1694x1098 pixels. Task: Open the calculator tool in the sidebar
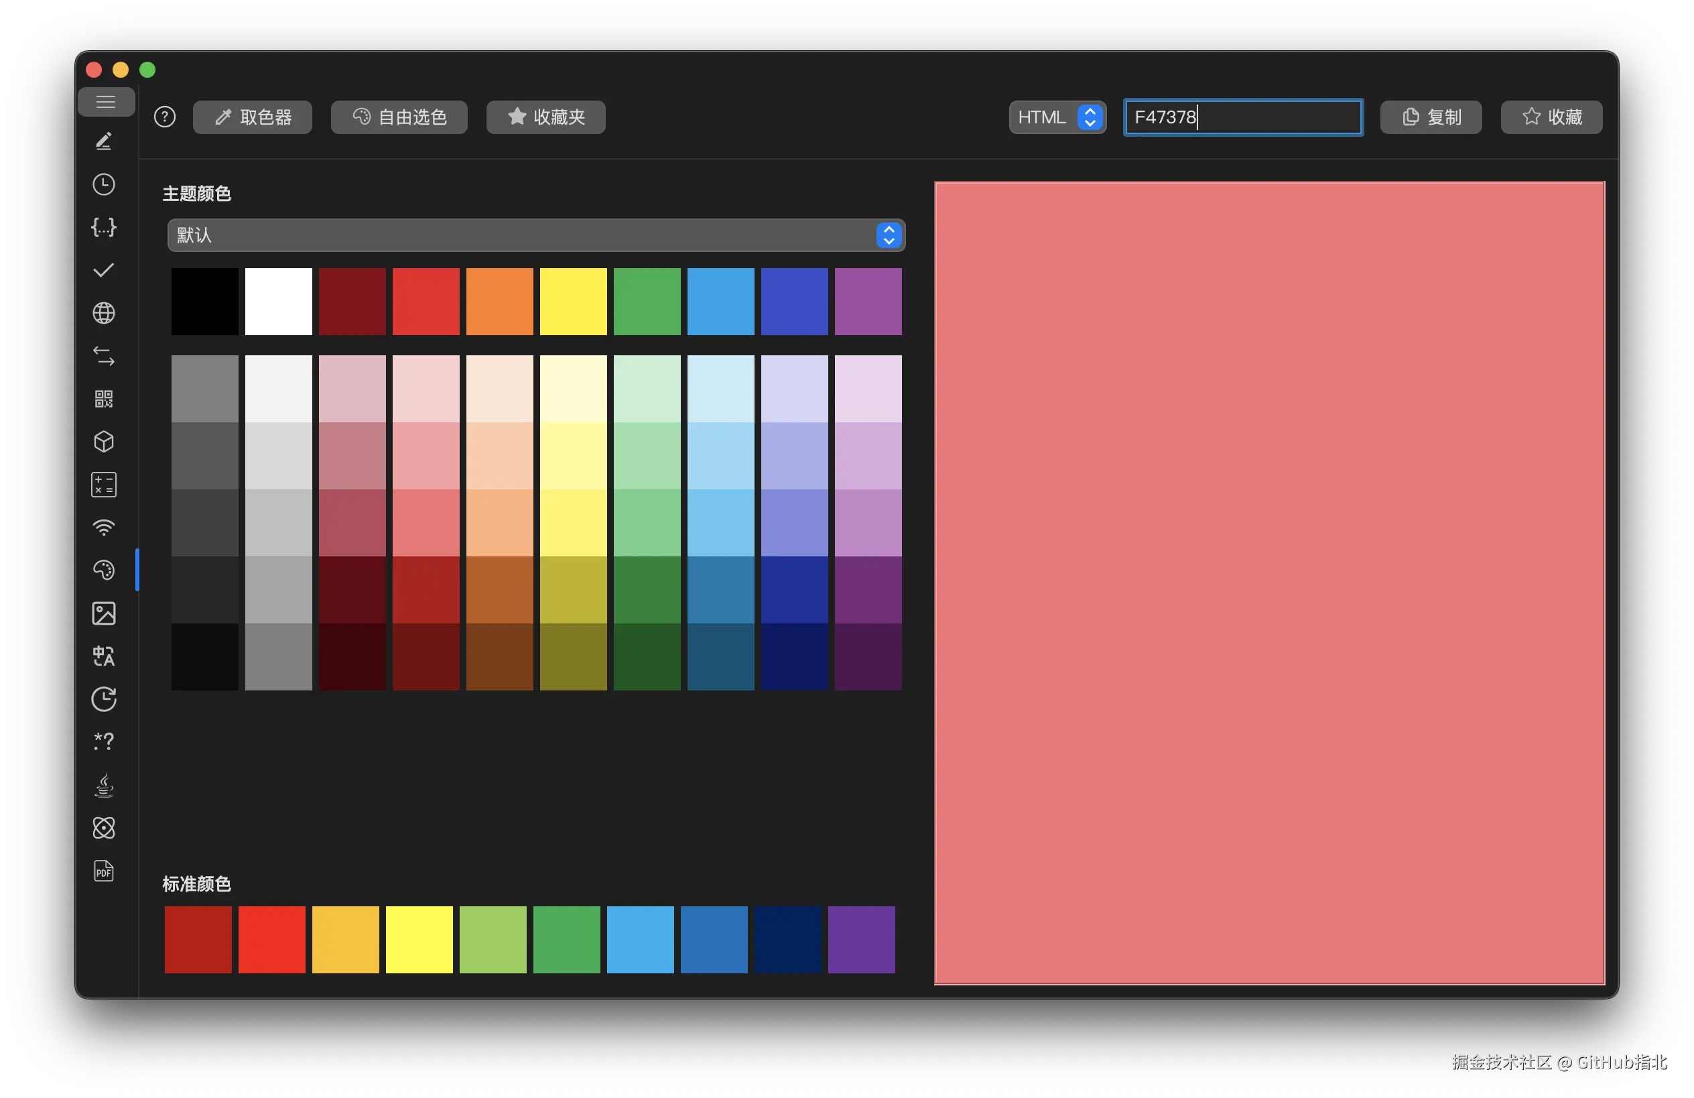coord(104,485)
